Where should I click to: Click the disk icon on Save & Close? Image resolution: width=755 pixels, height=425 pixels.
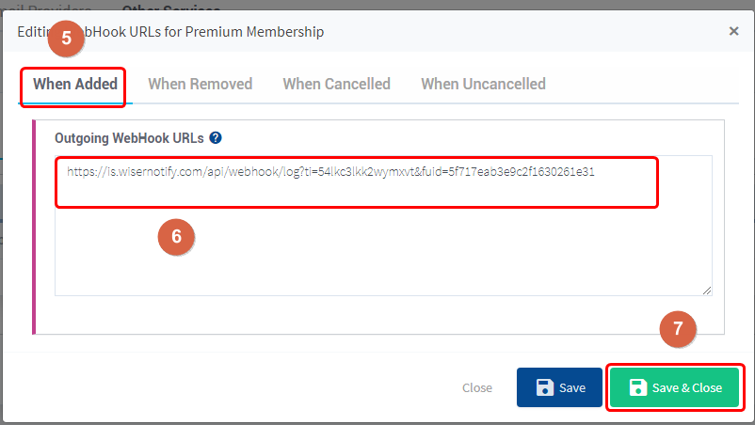pyautogui.click(x=638, y=387)
